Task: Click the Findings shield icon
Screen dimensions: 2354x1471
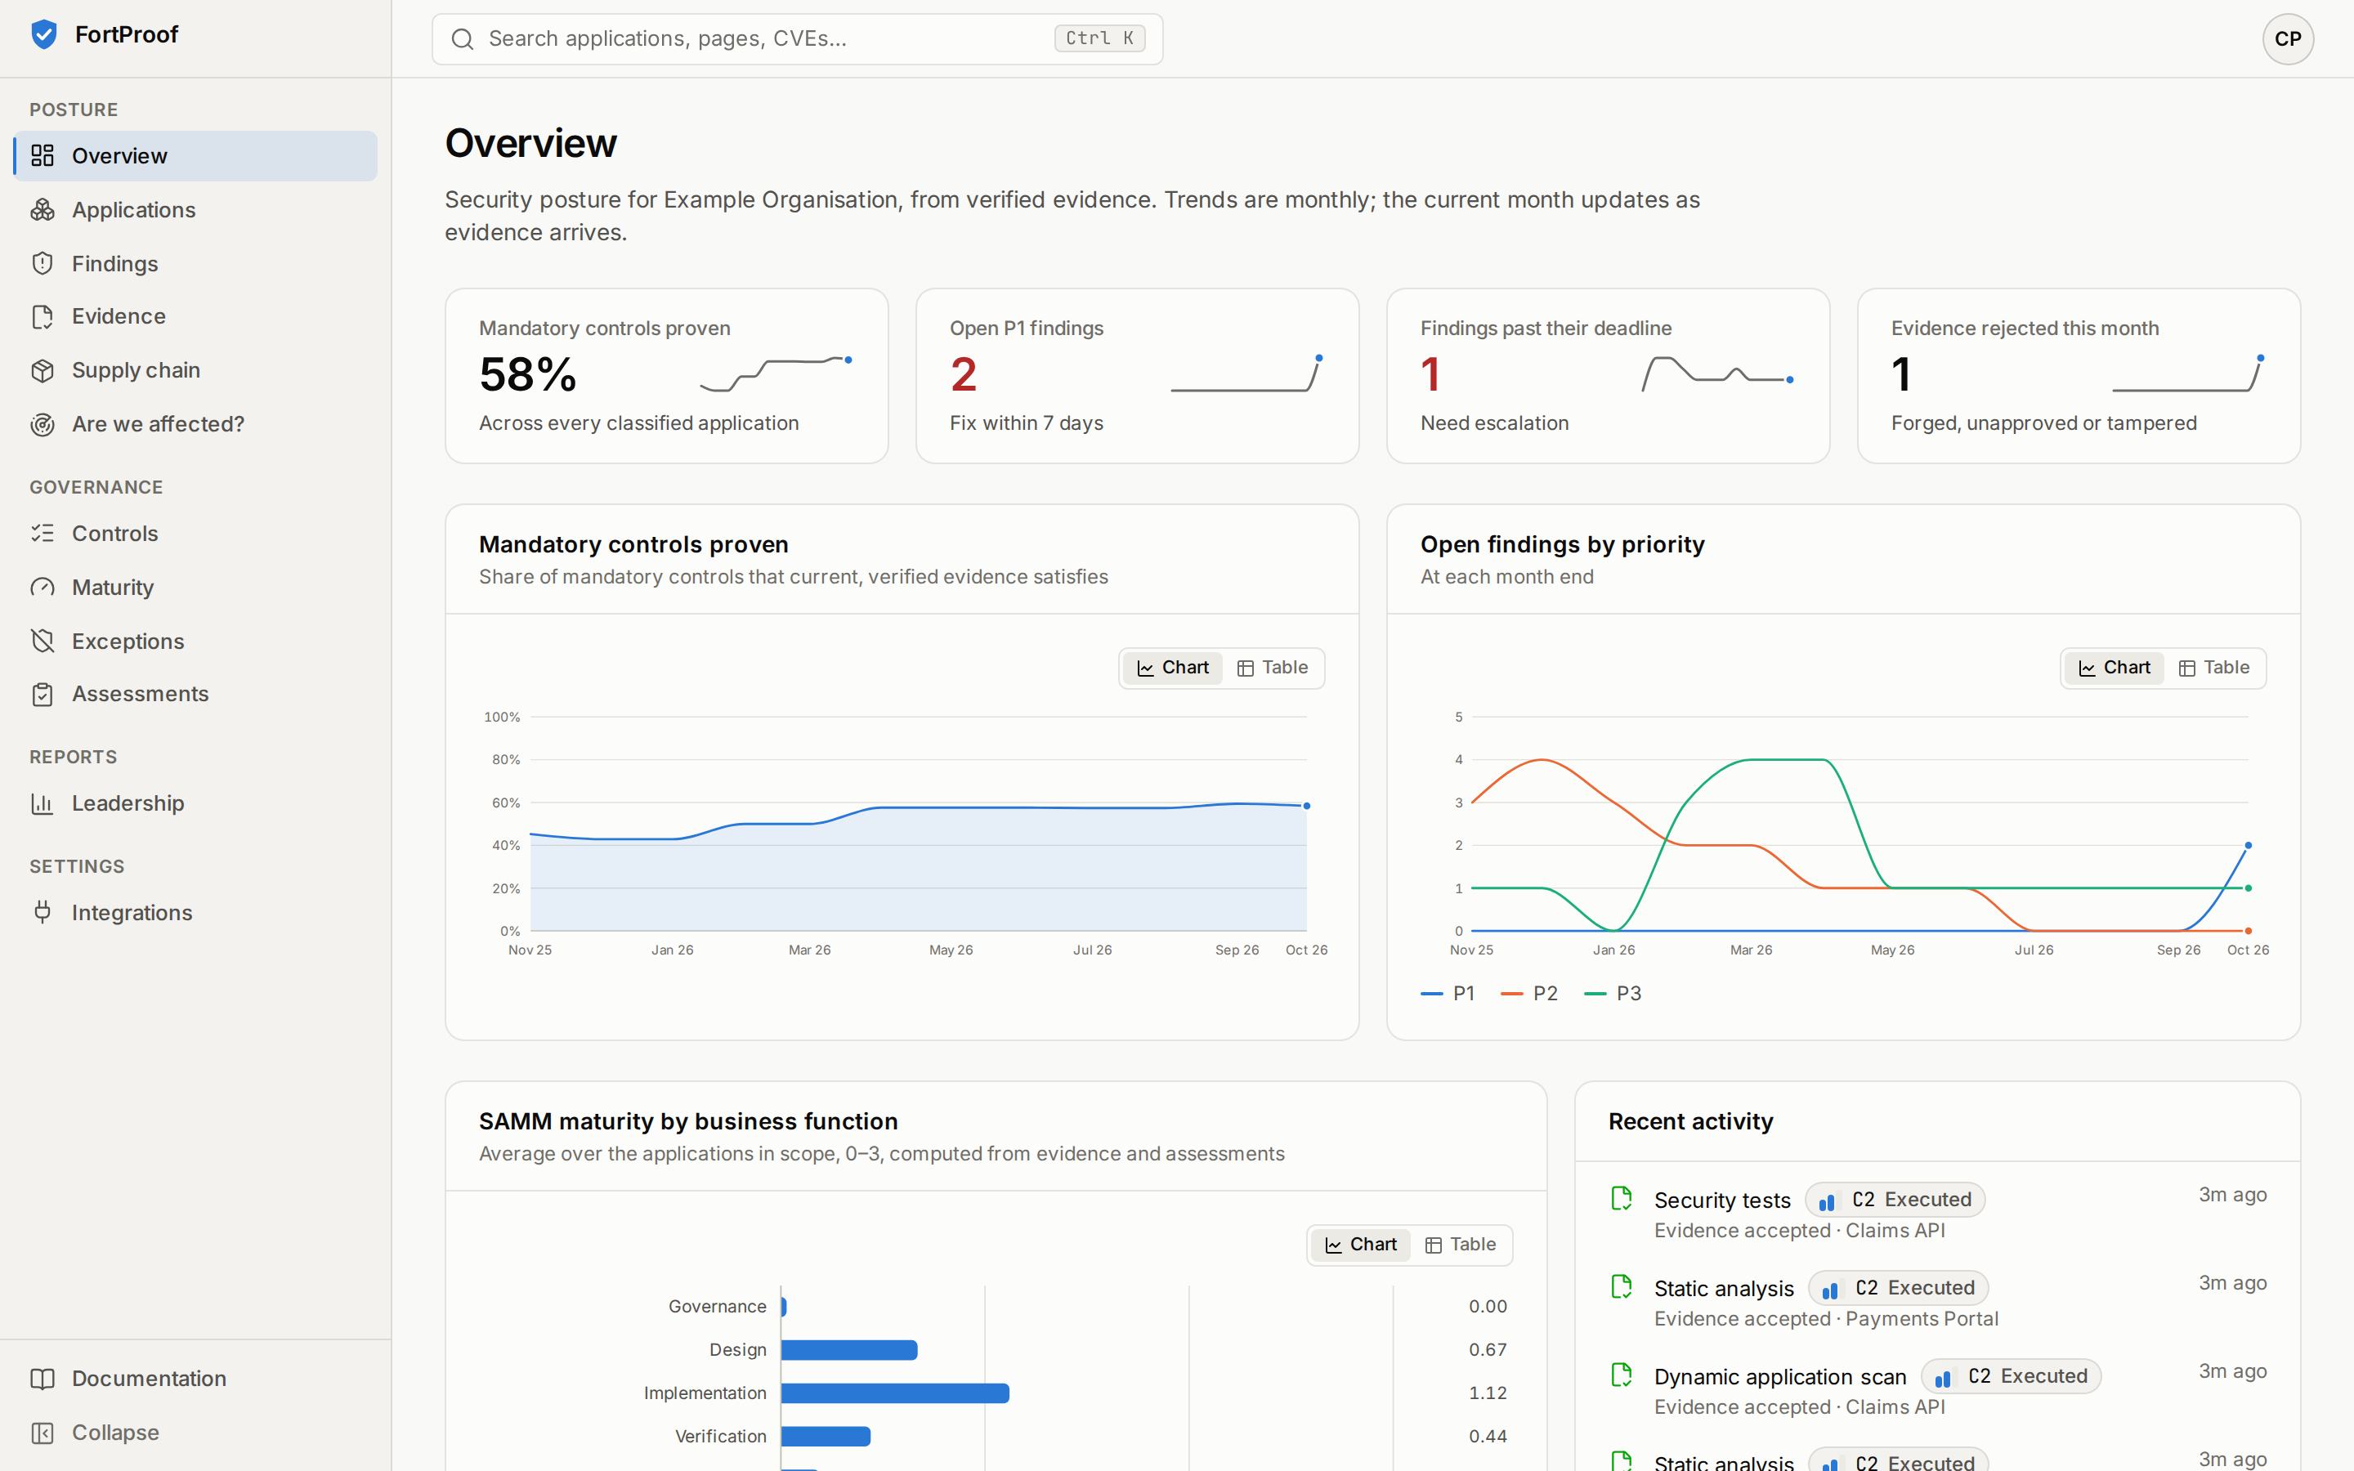Action: (42, 264)
